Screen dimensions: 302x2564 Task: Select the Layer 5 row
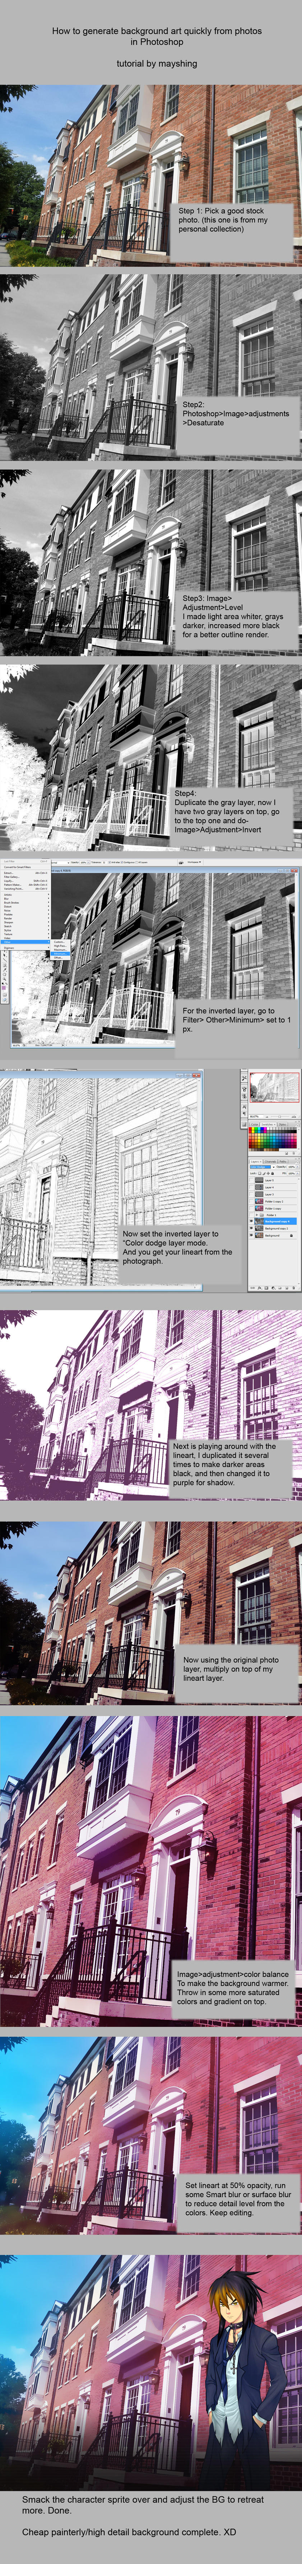pos(273,1180)
